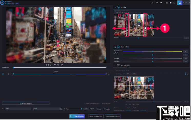Undo the last change
Screen dimensions: 191x120
tap(157, 3)
